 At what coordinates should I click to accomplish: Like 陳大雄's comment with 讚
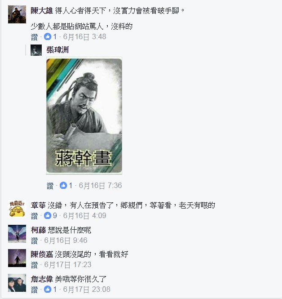click(34, 37)
